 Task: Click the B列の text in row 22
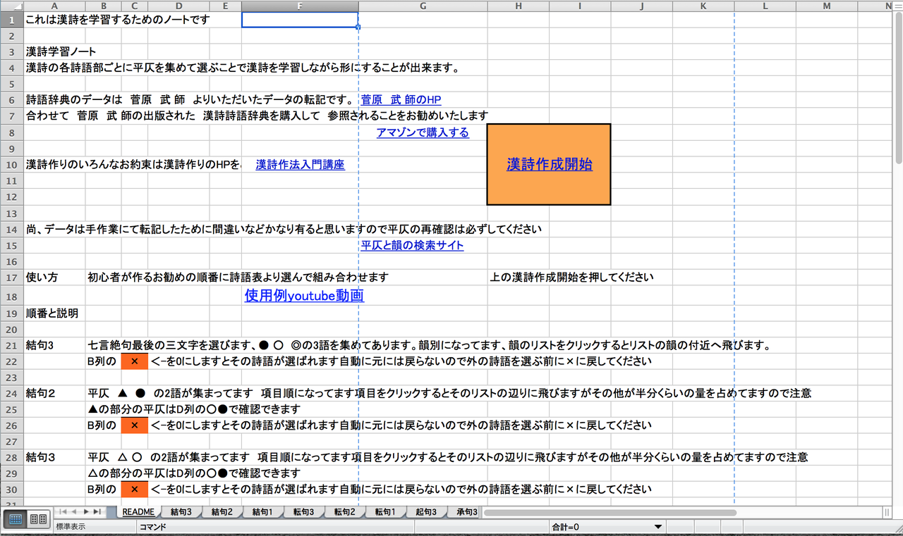[x=100, y=361]
